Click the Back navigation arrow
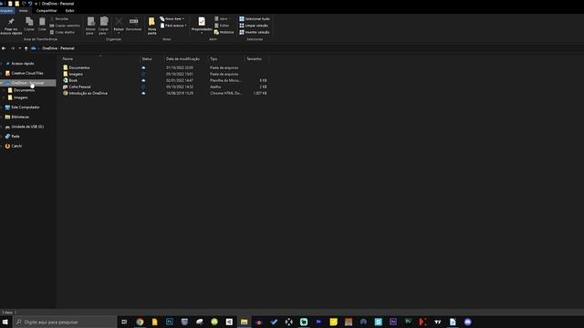584x328 pixels. pyautogui.click(x=4, y=48)
